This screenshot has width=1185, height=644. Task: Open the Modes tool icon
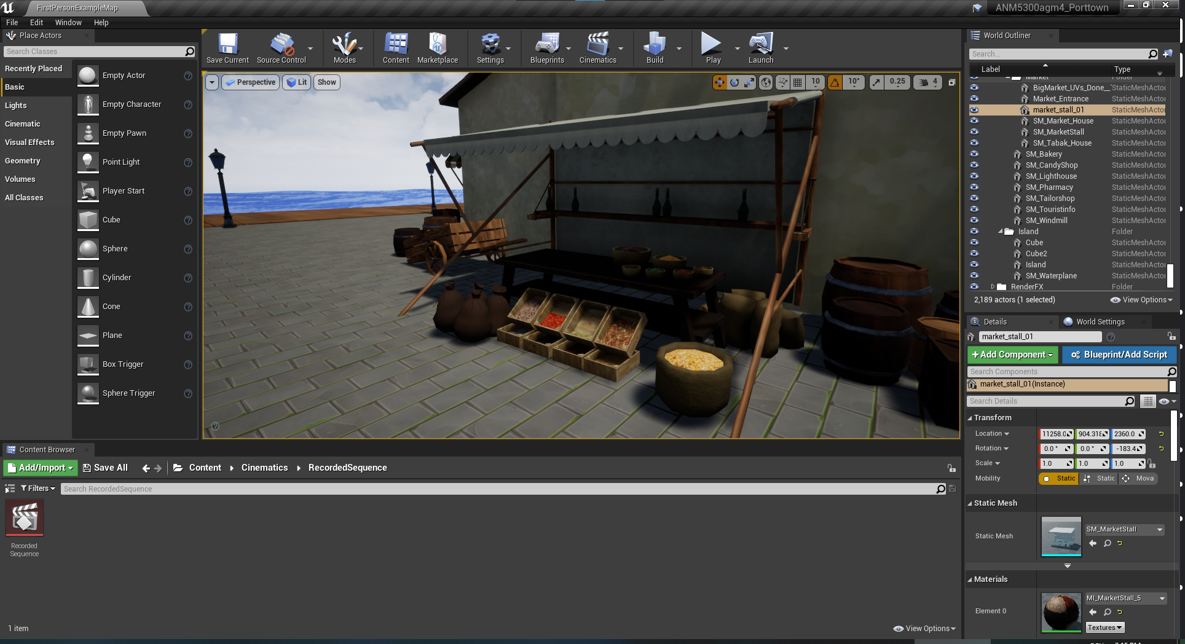(344, 48)
